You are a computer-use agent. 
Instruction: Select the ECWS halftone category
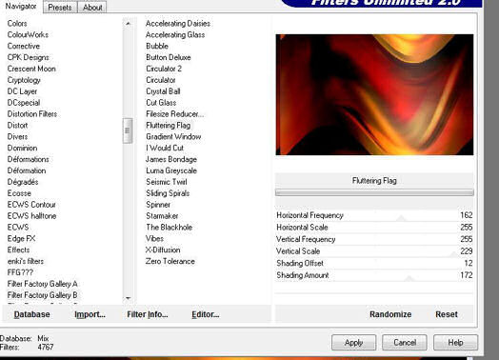pos(31,216)
